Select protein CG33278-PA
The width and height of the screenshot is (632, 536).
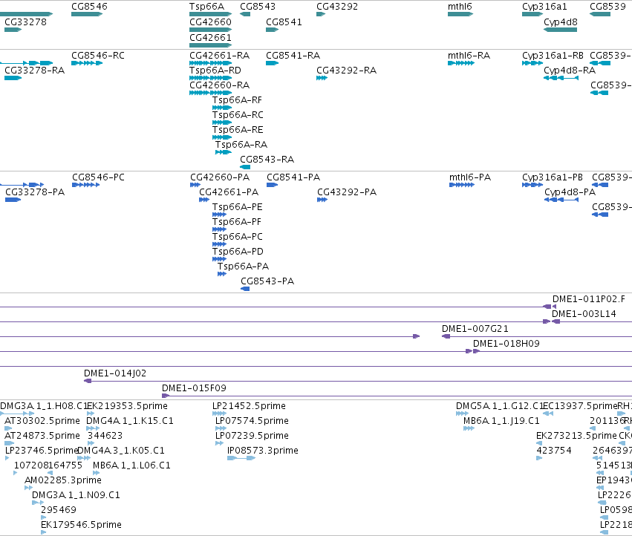pyautogui.click(x=13, y=200)
